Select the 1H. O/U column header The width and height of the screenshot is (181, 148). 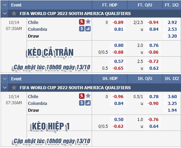pos(145,79)
